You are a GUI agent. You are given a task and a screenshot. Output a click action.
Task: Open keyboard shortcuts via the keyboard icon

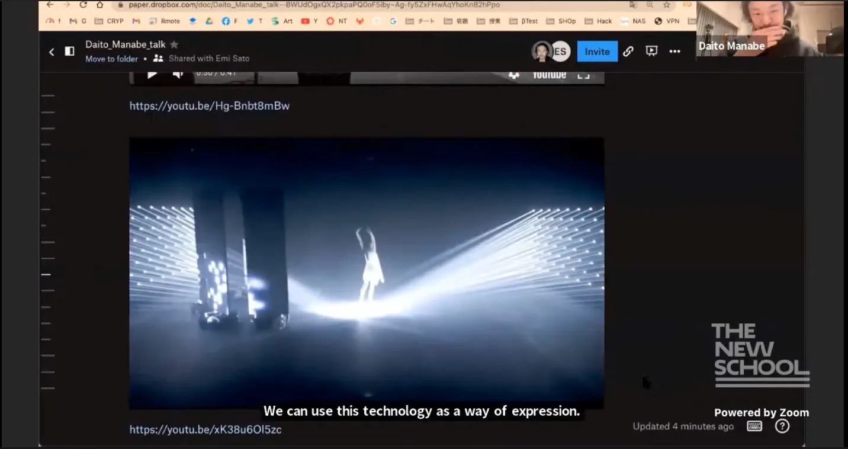click(x=754, y=426)
